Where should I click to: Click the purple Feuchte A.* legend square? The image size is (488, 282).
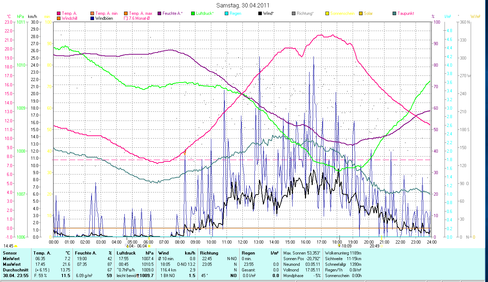(x=159, y=13)
